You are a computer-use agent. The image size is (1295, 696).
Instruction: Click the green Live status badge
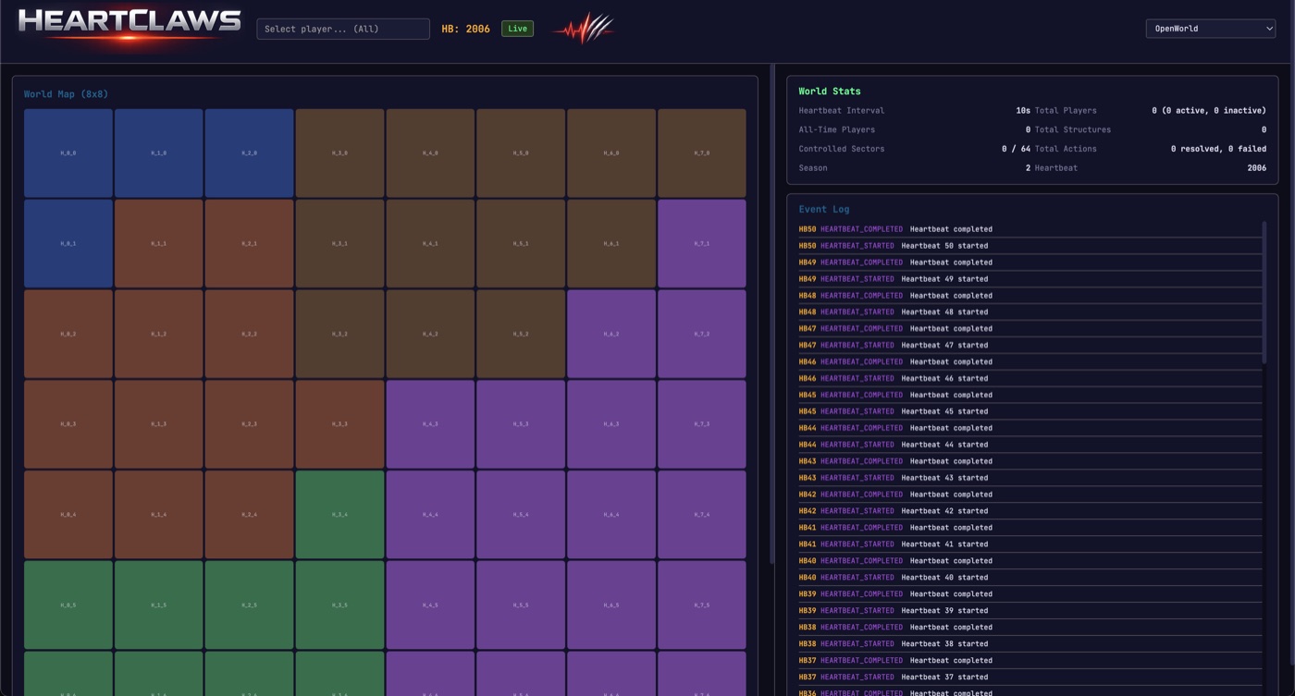tap(517, 29)
